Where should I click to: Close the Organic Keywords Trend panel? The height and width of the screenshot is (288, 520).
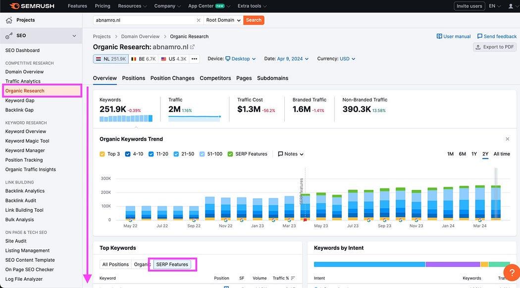[508, 139]
